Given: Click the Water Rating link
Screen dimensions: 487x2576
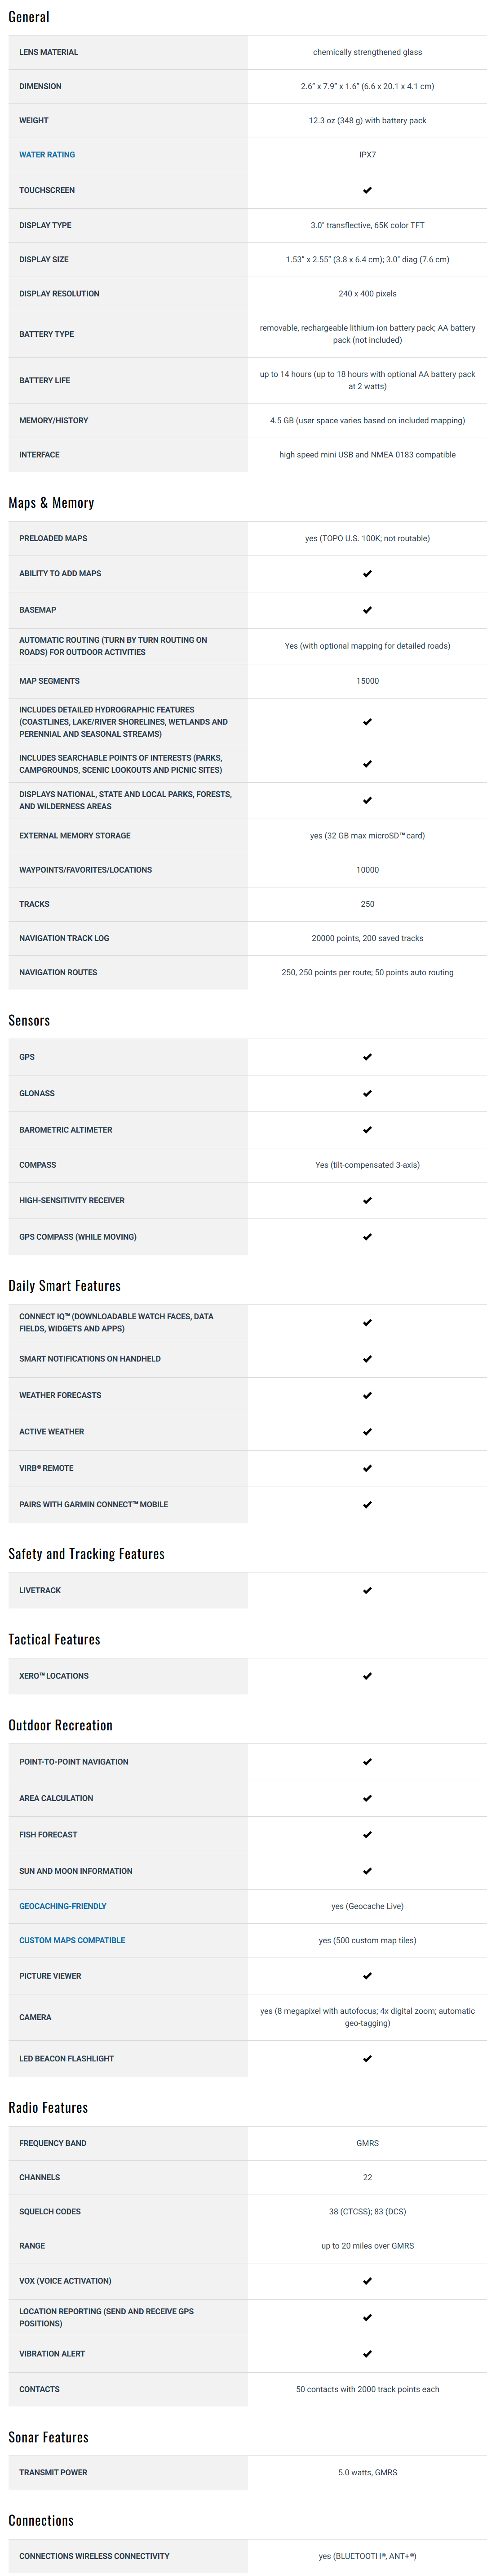Looking at the screenshot, I should (47, 155).
